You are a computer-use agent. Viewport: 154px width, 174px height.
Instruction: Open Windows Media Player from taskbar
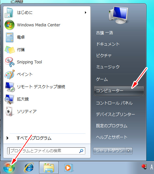68,167
